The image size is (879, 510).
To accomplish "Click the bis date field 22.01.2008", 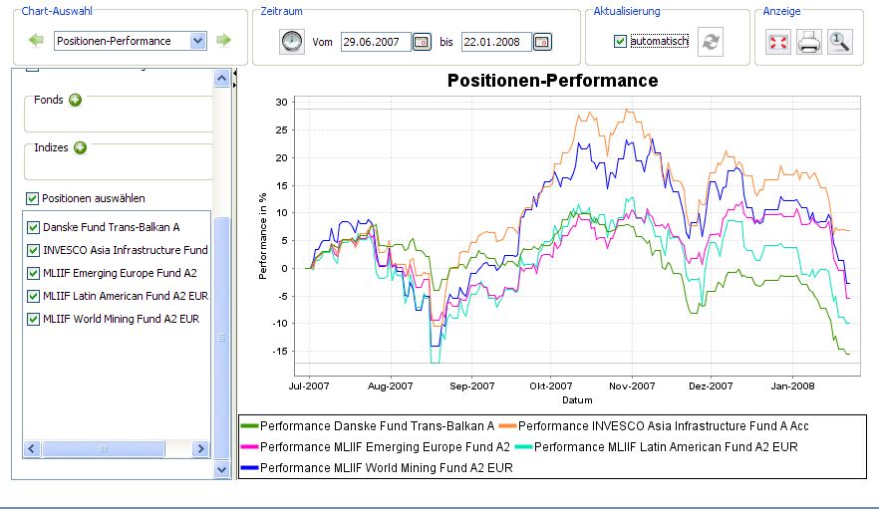I will point(496,42).
